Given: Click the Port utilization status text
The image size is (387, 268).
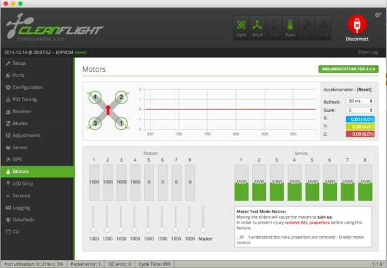Looking at the screenshot, I should [x=34, y=264].
